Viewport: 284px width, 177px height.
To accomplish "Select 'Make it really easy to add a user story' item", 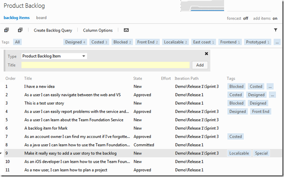I will pyautogui.click(x=71, y=153).
